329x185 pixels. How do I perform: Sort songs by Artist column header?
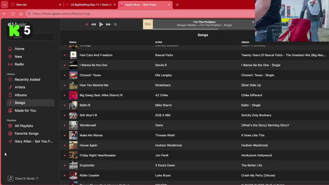click(159, 42)
